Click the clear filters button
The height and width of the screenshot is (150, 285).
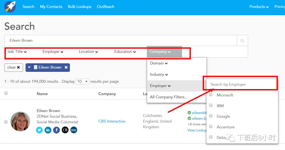14,67
